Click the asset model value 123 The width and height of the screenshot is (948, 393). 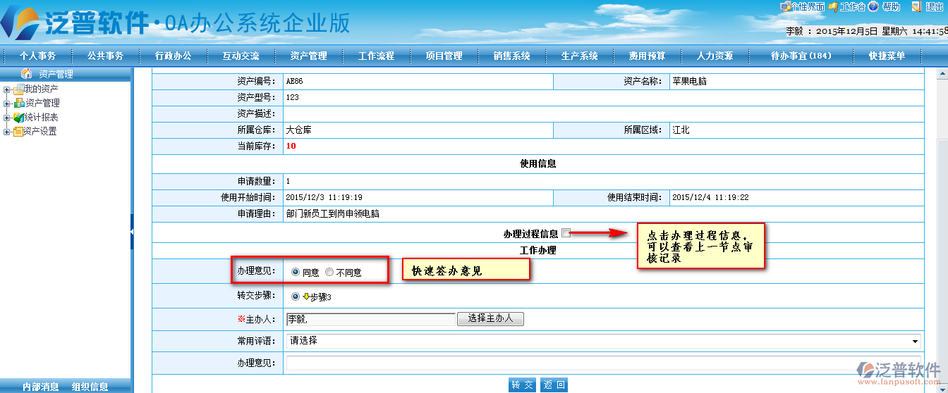pos(292,98)
